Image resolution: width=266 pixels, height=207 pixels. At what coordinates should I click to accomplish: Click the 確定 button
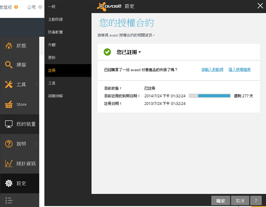tap(220, 201)
